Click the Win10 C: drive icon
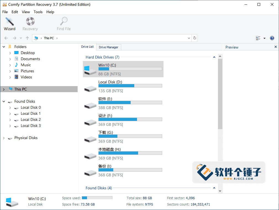 point(90,69)
